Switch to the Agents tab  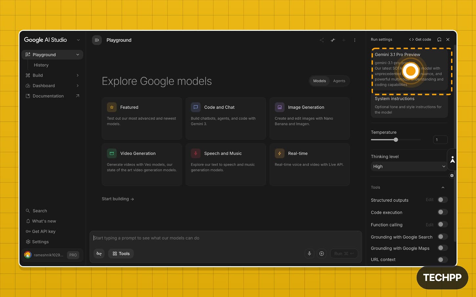(x=339, y=81)
